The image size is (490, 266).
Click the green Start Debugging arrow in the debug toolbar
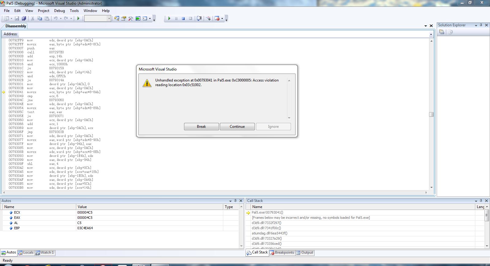click(x=169, y=19)
